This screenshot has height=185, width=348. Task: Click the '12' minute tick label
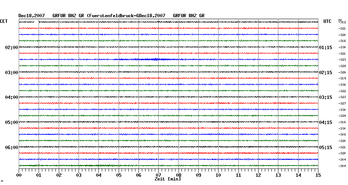click(x=258, y=175)
